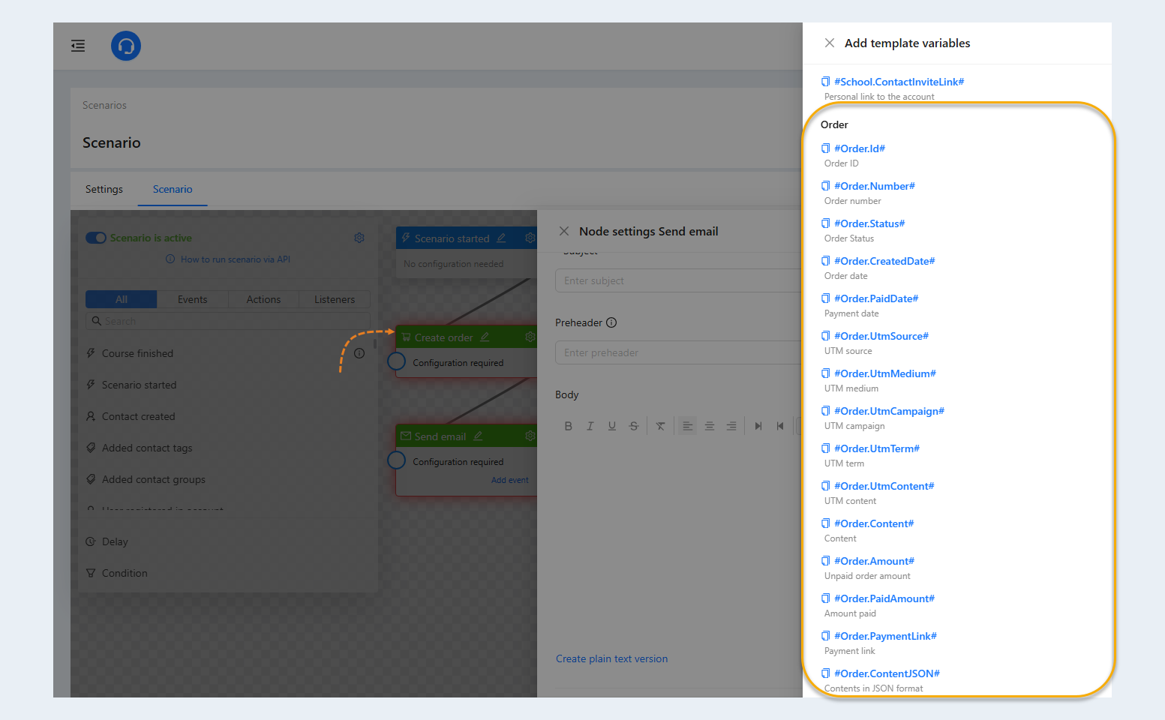
Task: Rename Send email node pencil icon
Action: (478, 436)
